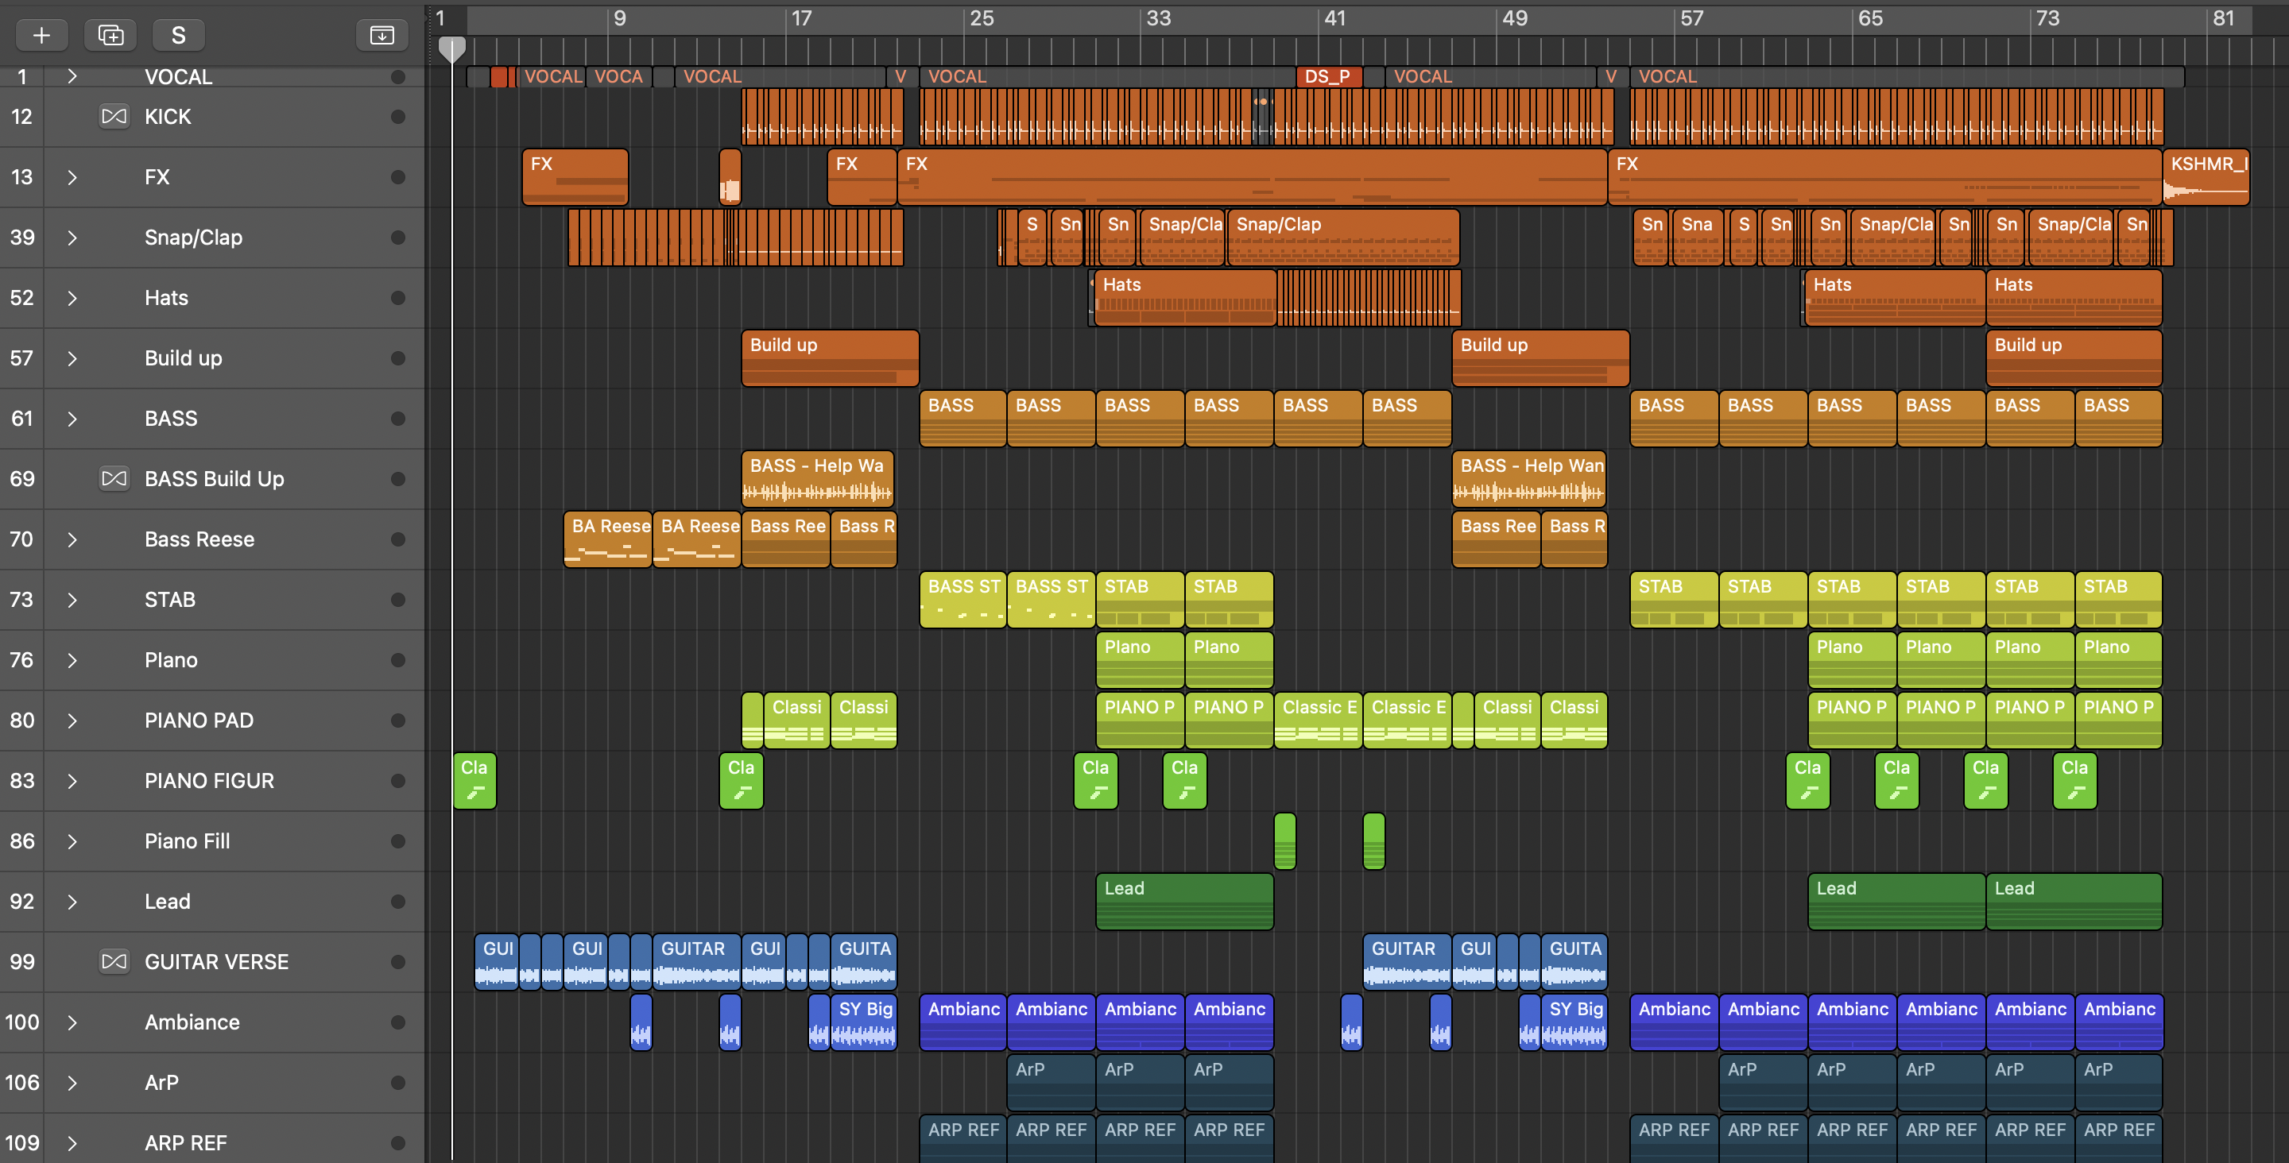Expand the Hats track stack
Image resolution: width=2289 pixels, height=1163 pixels.
click(72, 298)
